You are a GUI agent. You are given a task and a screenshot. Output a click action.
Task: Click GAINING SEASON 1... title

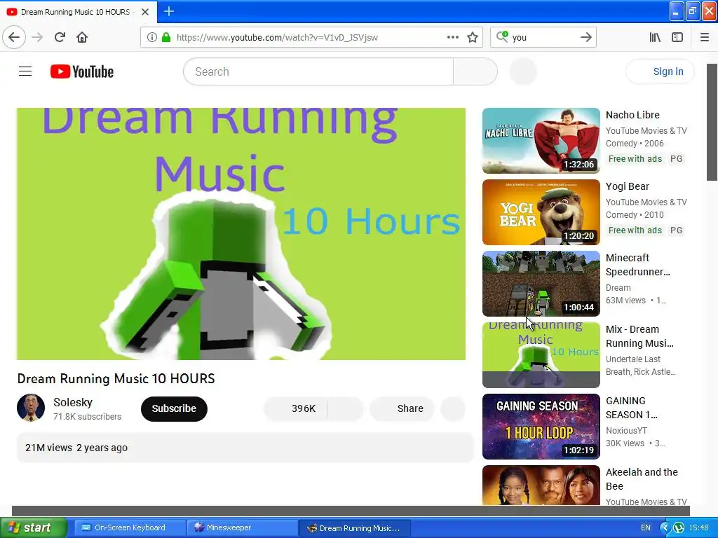point(632,407)
